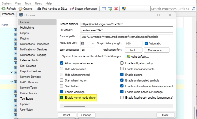
Task: Select Notifications - Logging section
Action: tap(37, 55)
